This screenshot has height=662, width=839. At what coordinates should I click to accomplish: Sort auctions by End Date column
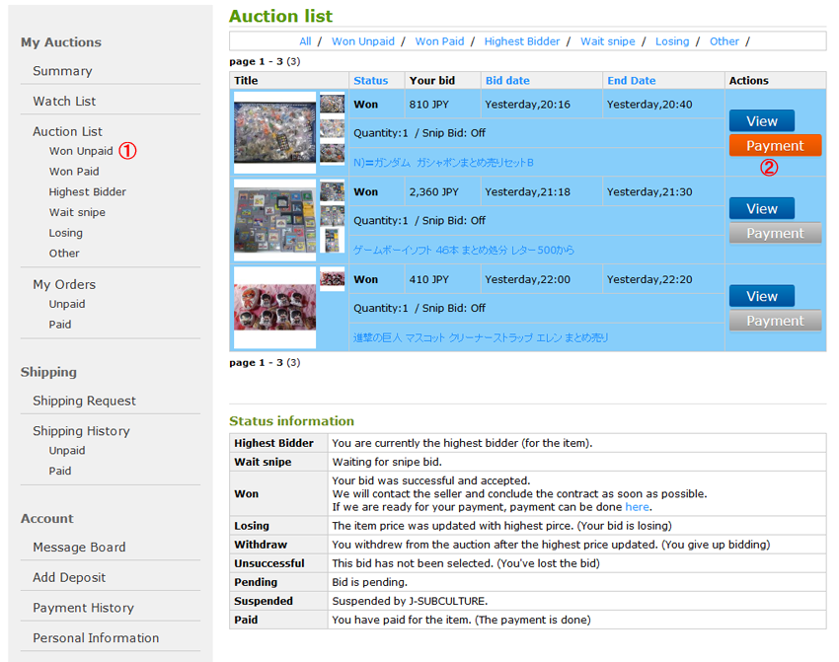[x=631, y=80]
